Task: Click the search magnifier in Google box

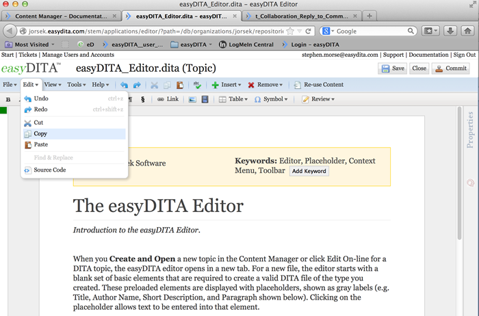Action: tap(411, 31)
